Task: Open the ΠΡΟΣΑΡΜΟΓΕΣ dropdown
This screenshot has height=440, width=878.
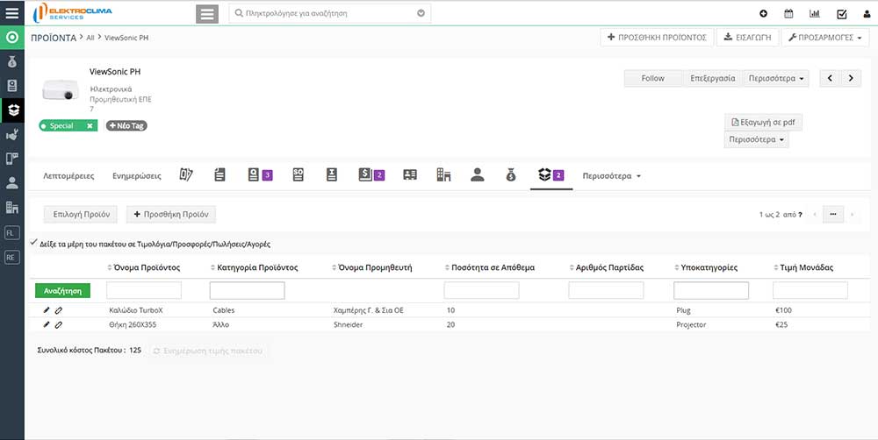Action: point(824,38)
